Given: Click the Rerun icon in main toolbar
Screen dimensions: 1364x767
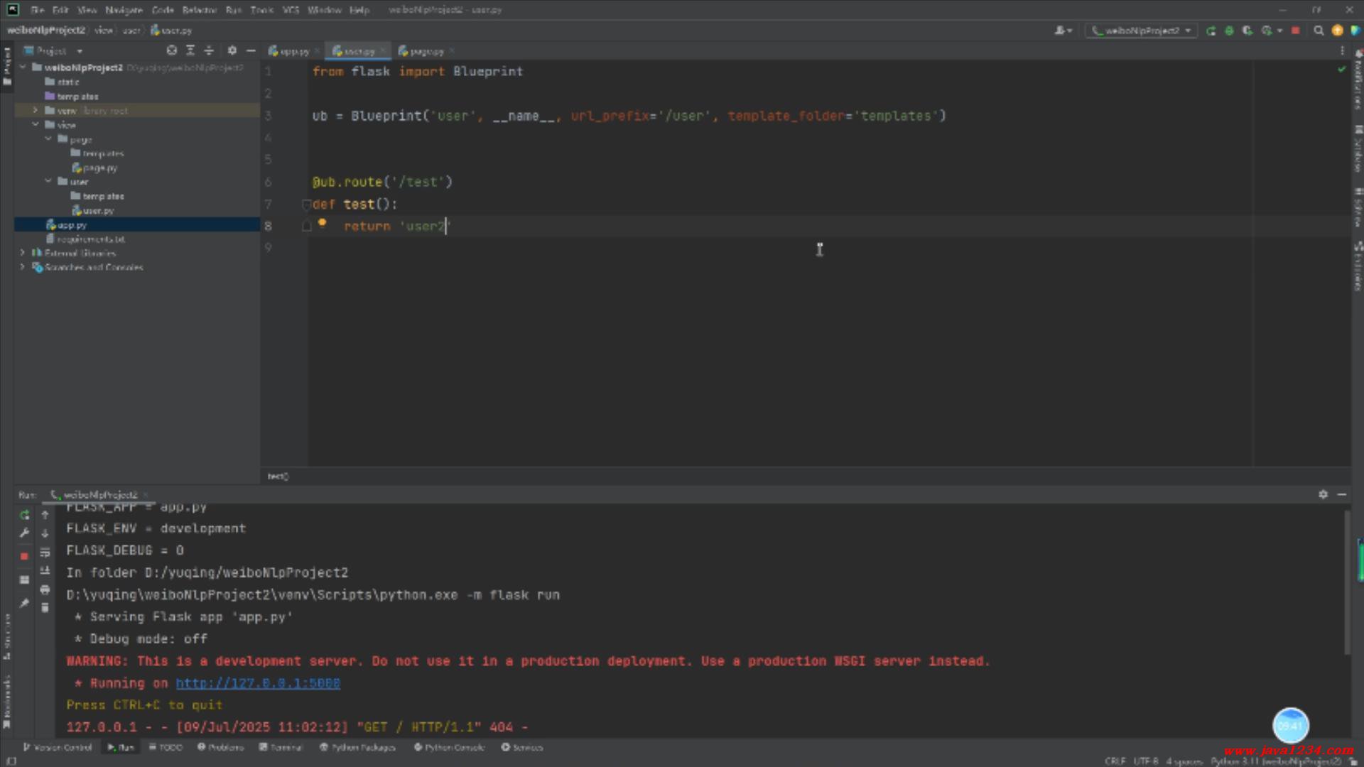Looking at the screenshot, I should 1211,31.
